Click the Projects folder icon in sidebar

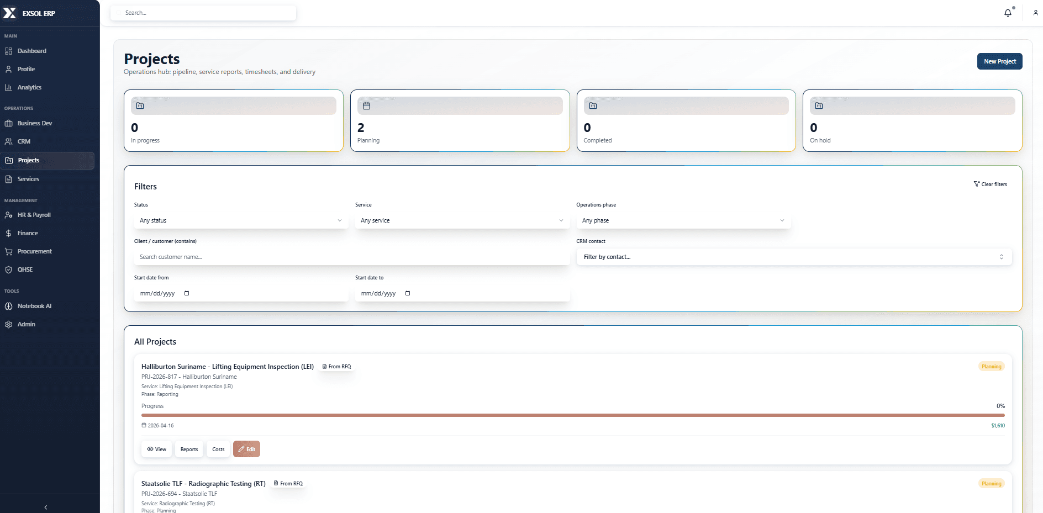click(9, 160)
